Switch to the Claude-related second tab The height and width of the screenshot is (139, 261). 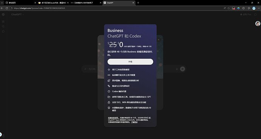click(x=53, y=3)
